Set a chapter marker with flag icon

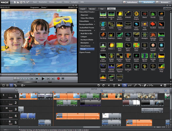(x=119, y=85)
